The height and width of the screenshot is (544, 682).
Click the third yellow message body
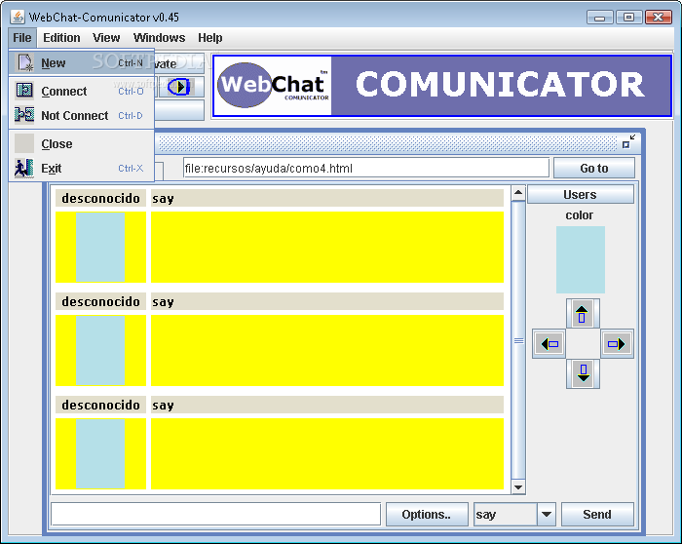click(x=327, y=453)
